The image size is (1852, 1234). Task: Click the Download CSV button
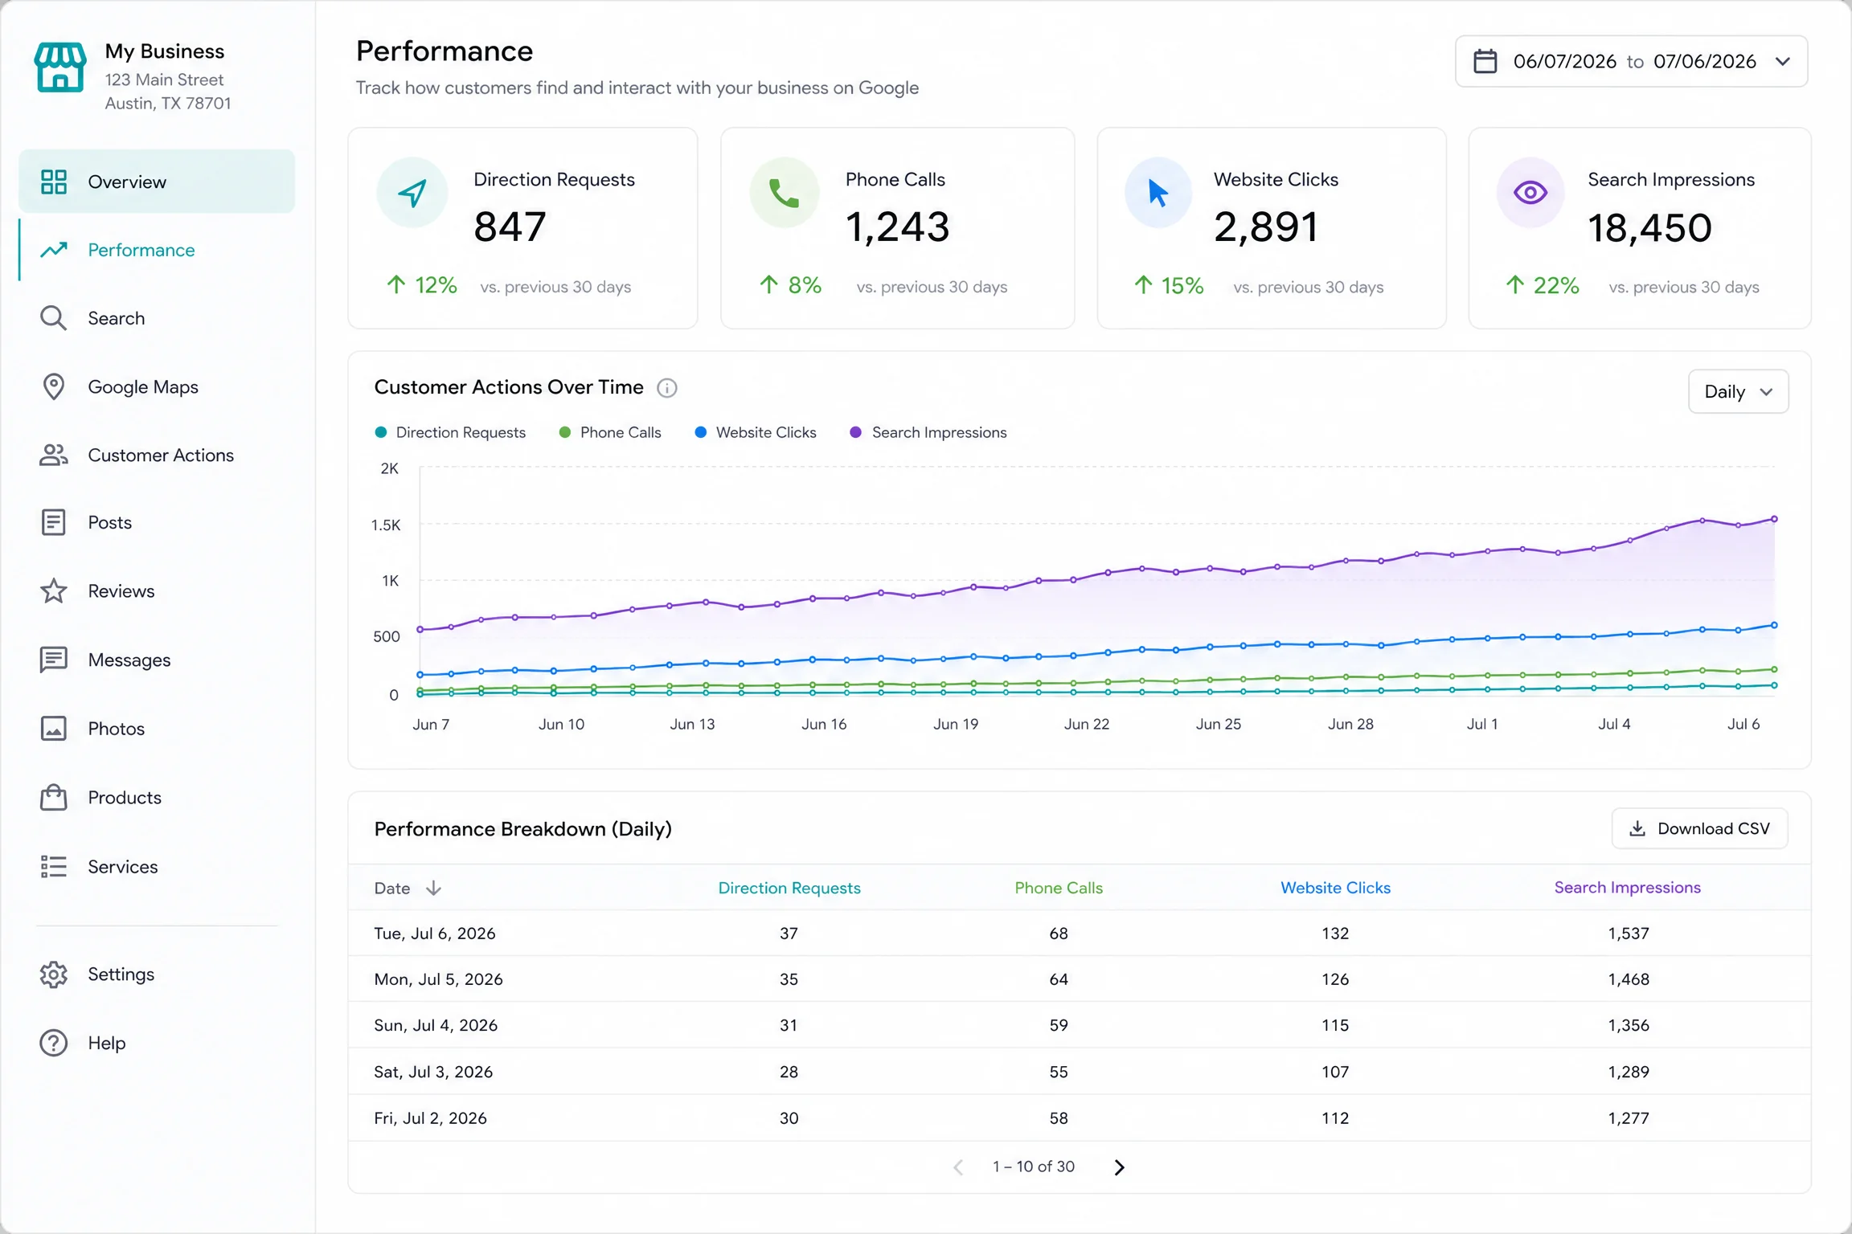1700,828
